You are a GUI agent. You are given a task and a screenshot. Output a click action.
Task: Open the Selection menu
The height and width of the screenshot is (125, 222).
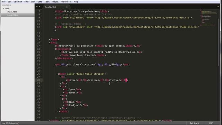tap(18, 2)
